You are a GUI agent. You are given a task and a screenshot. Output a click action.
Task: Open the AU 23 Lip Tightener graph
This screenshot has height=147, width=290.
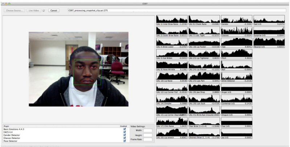coord(204,54)
